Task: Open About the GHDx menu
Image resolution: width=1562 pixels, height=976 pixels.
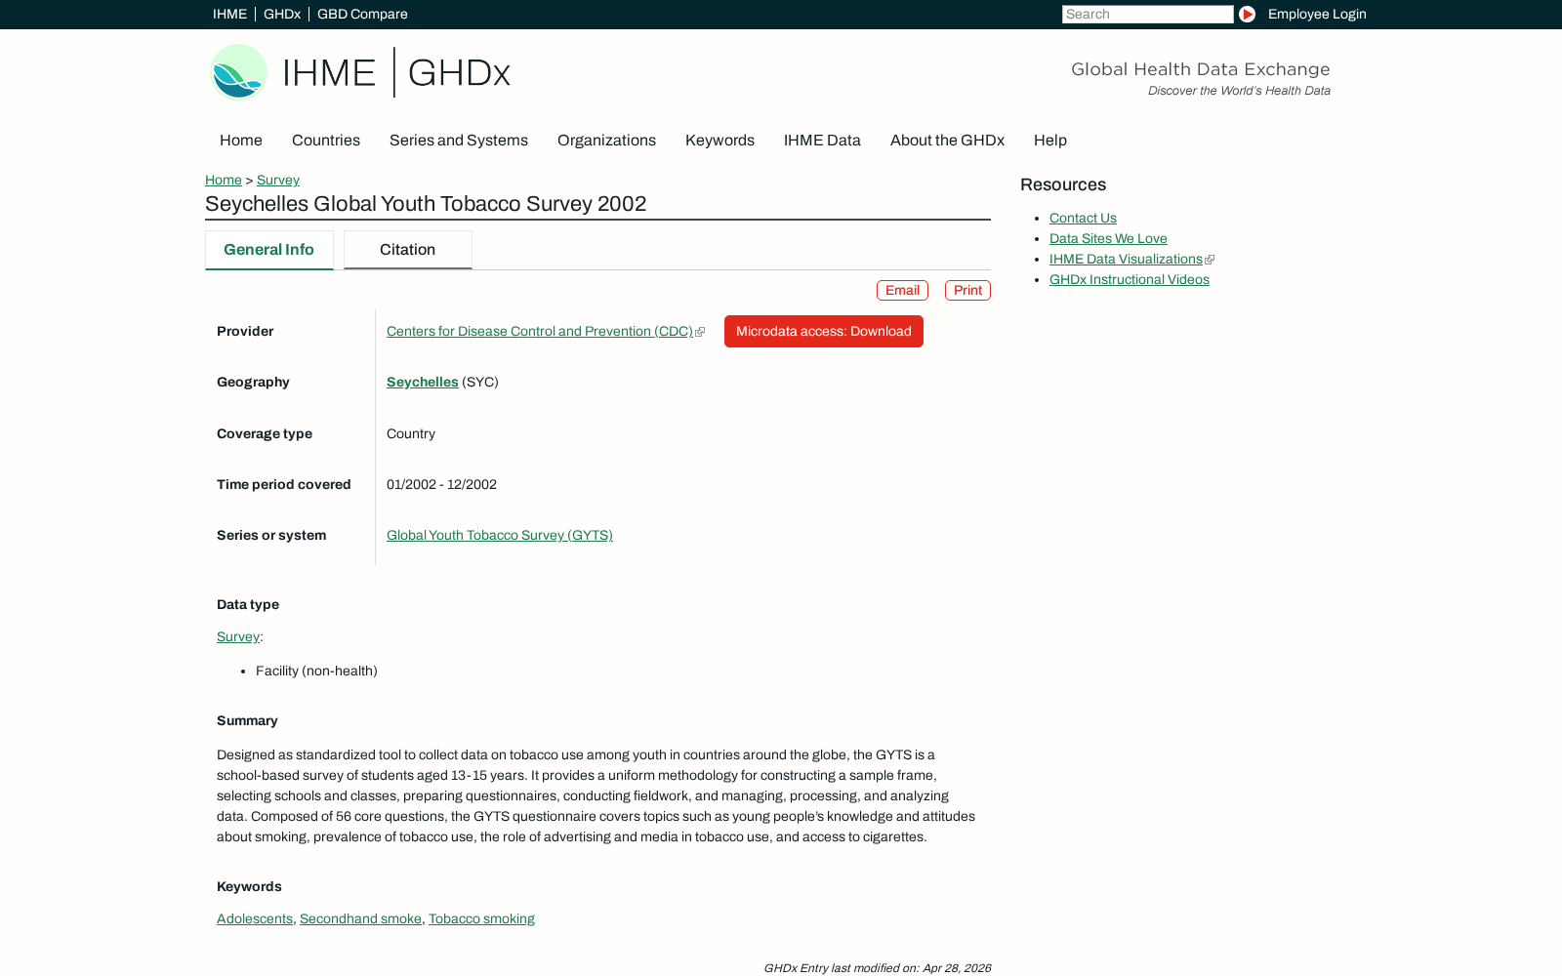Action: tap(947, 141)
